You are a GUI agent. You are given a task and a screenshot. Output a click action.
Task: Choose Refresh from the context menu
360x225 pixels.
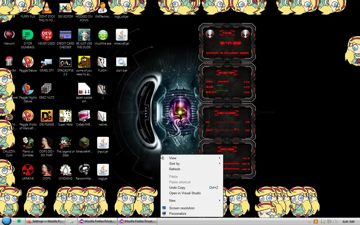tap(192, 169)
